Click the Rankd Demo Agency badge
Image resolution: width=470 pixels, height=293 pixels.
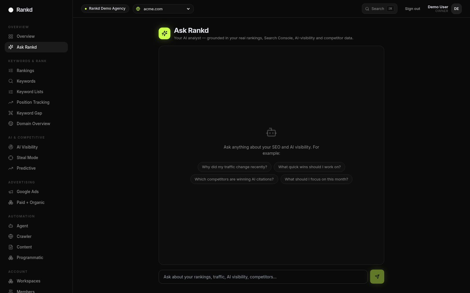(105, 8)
